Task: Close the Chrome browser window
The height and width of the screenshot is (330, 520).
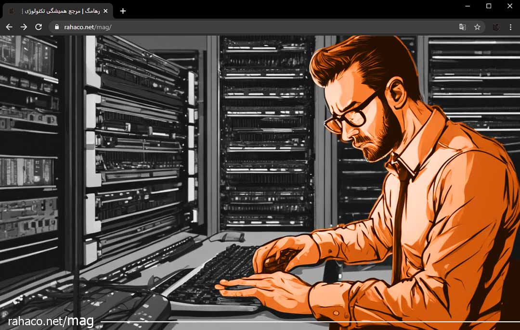Action: 509,6
